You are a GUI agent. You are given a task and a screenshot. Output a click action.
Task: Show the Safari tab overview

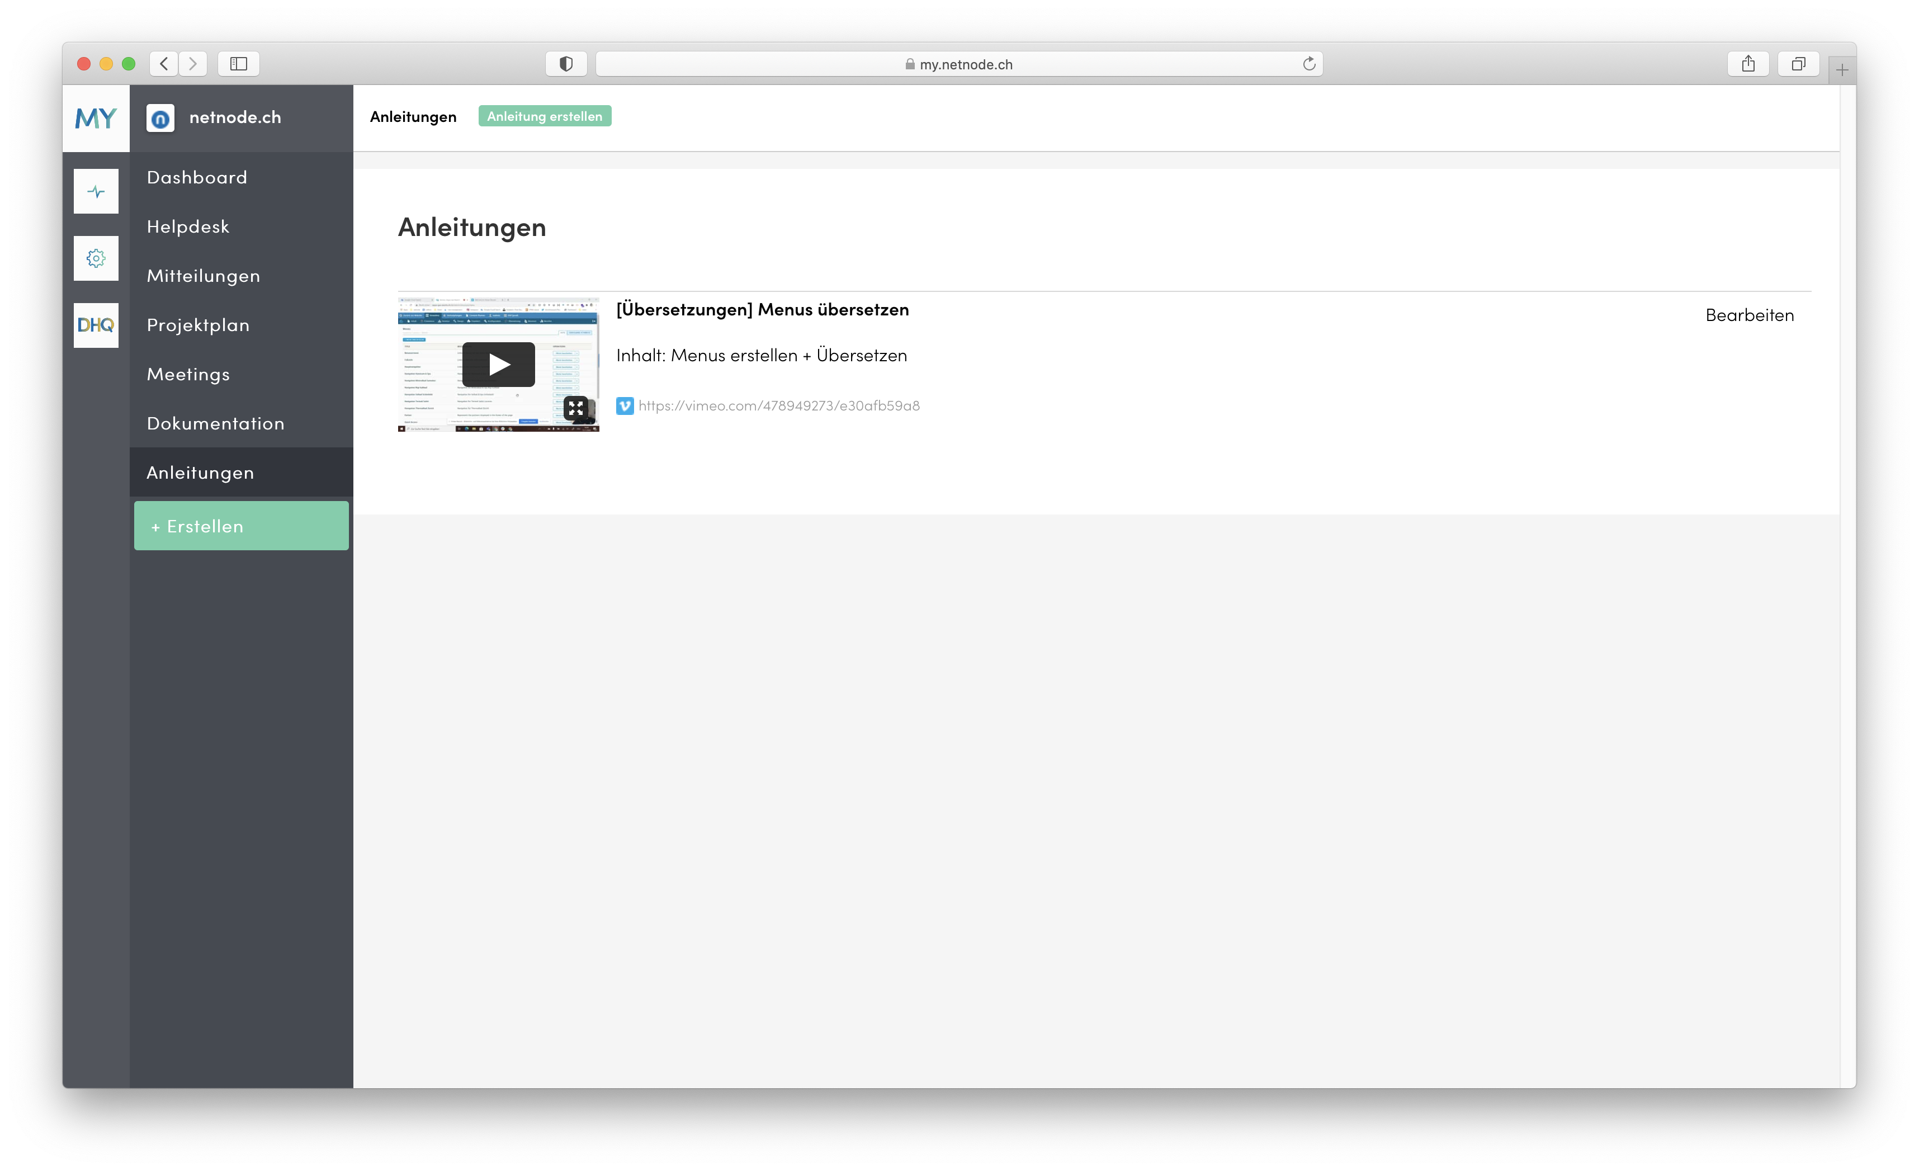click(x=1798, y=64)
